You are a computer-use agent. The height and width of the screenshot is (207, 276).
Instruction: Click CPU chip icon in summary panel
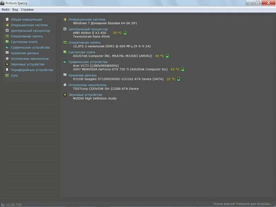65,29
